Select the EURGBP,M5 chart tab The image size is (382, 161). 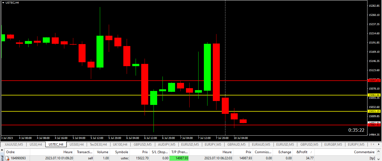333,145
